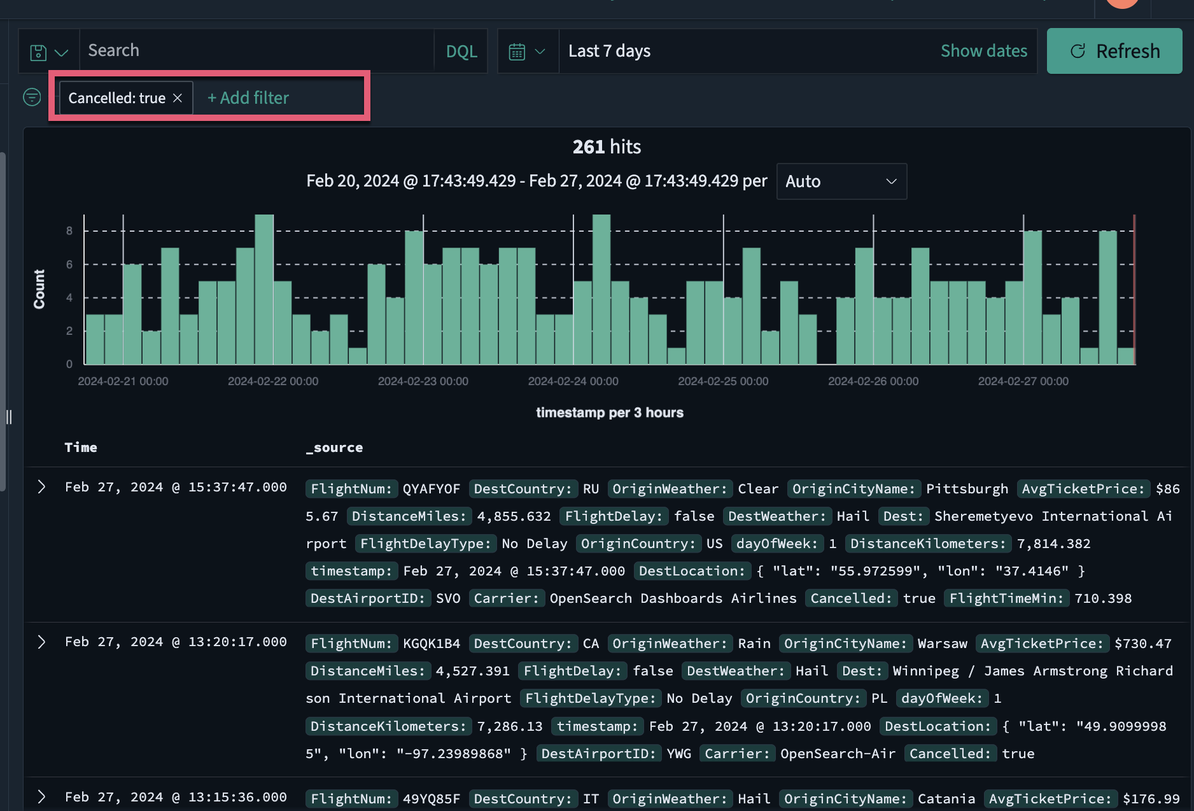Remove the Cancelled: true filter with its x icon
The width and height of the screenshot is (1194, 811).
pos(177,97)
